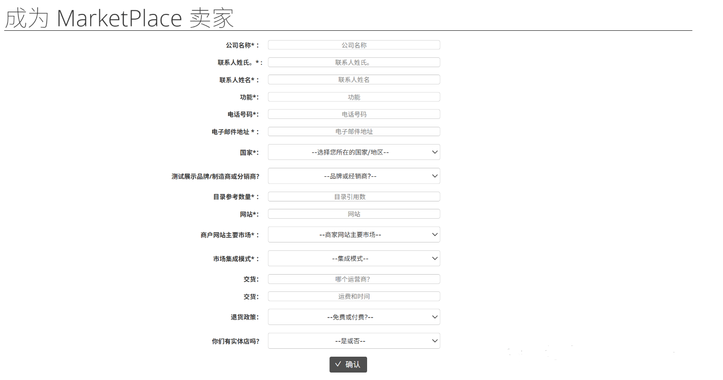Viewport: 723px width, 380px height.
Task: Click the 目录引用数 catalog references field
Action: pyautogui.click(x=354, y=196)
